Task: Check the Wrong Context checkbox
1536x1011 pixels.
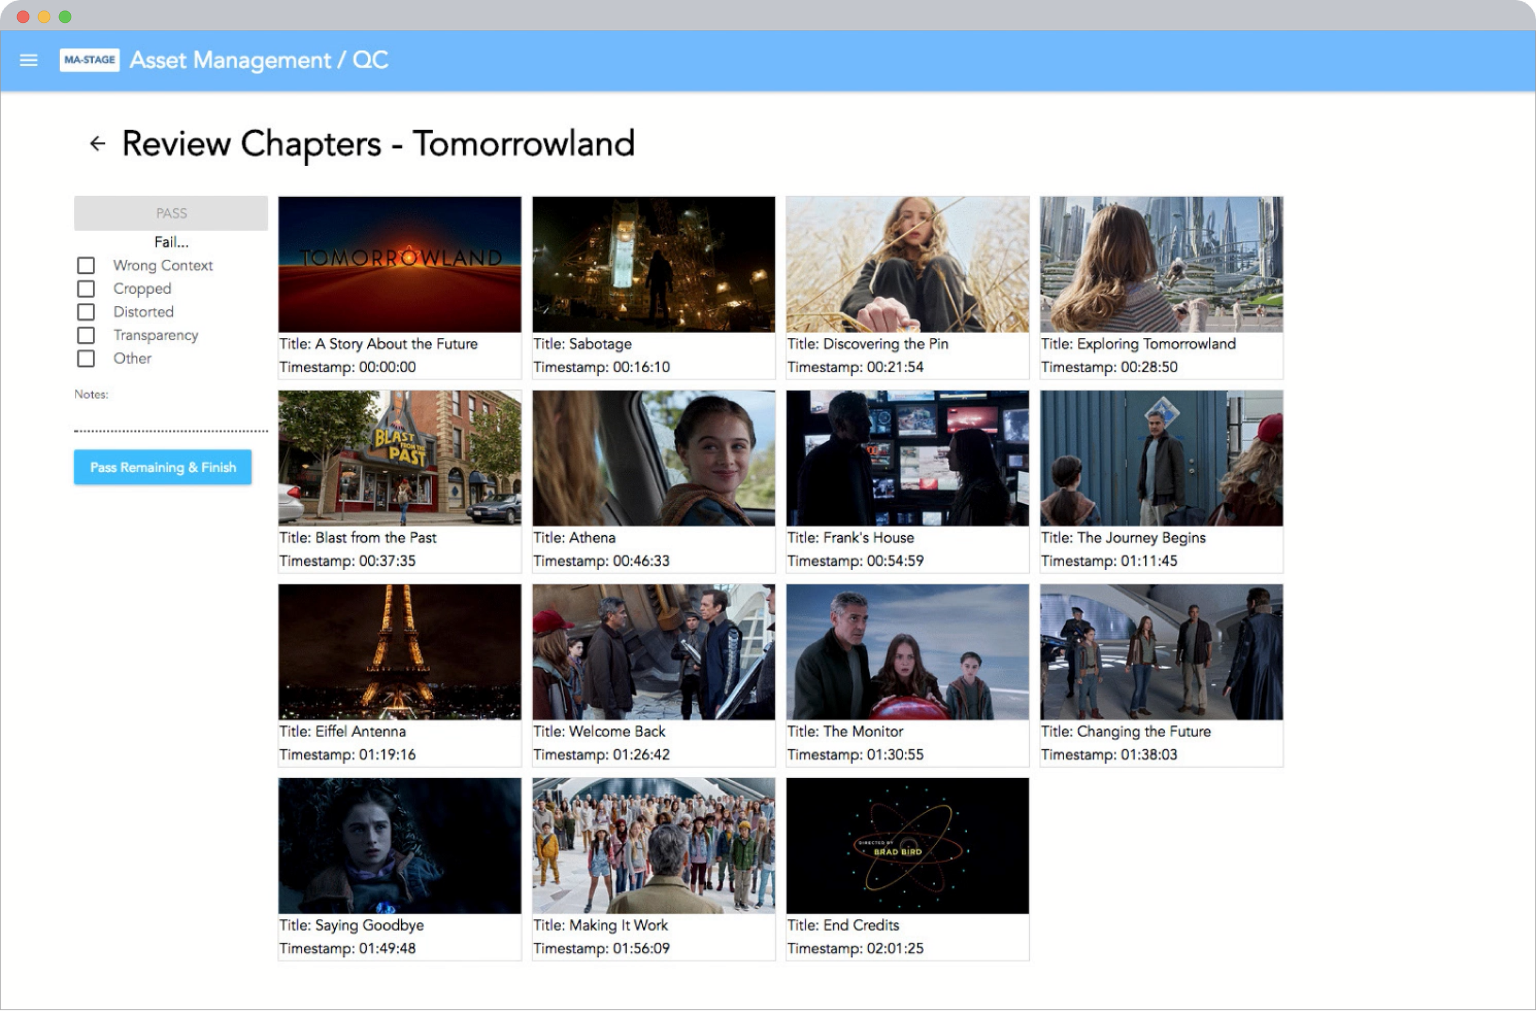Action: pyautogui.click(x=86, y=265)
